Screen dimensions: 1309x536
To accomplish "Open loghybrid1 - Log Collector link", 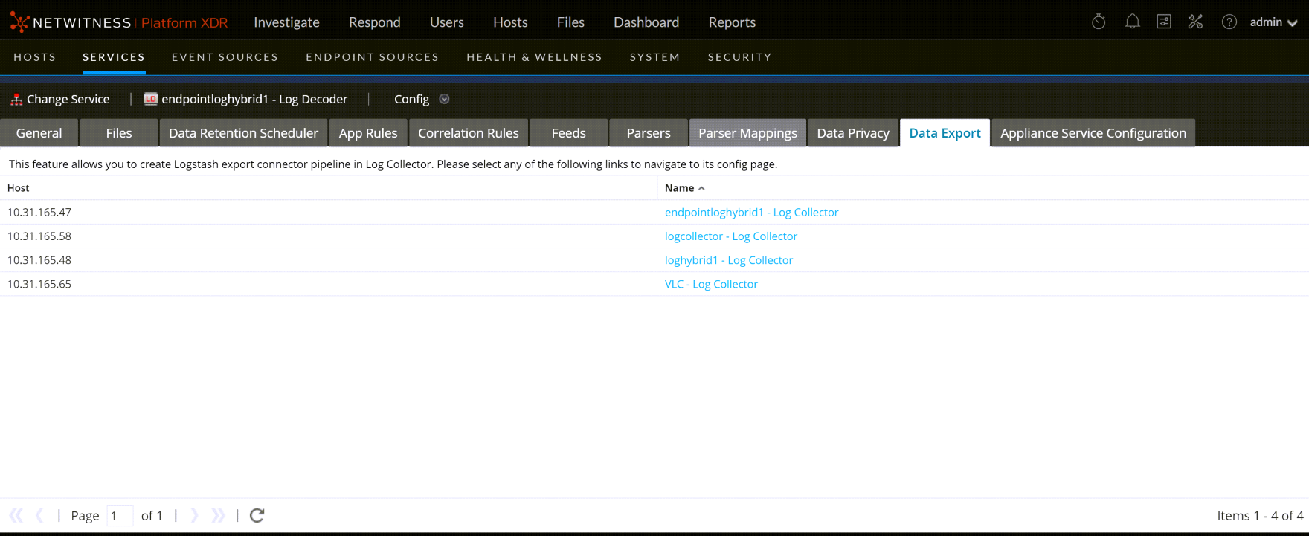I will coord(729,260).
